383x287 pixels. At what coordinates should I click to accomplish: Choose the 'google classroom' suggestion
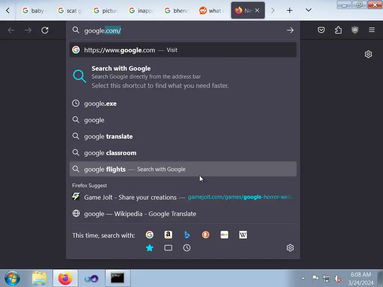[x=183, y=153]
